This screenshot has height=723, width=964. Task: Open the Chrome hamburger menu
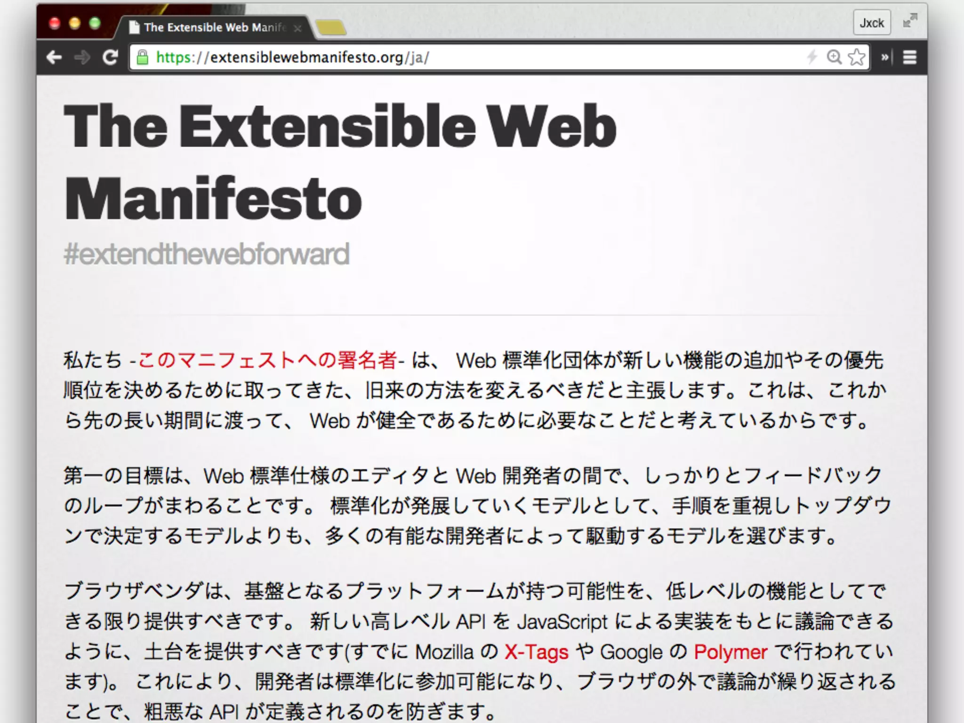coord(910,57)
